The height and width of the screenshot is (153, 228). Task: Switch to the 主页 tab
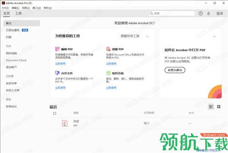(x=6, y=14)
